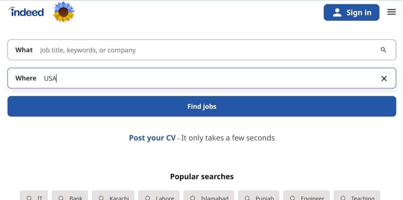This screenshot has width=403, height=200.
Task: Click the Indeed logo
Action: [x=26, y=12]
